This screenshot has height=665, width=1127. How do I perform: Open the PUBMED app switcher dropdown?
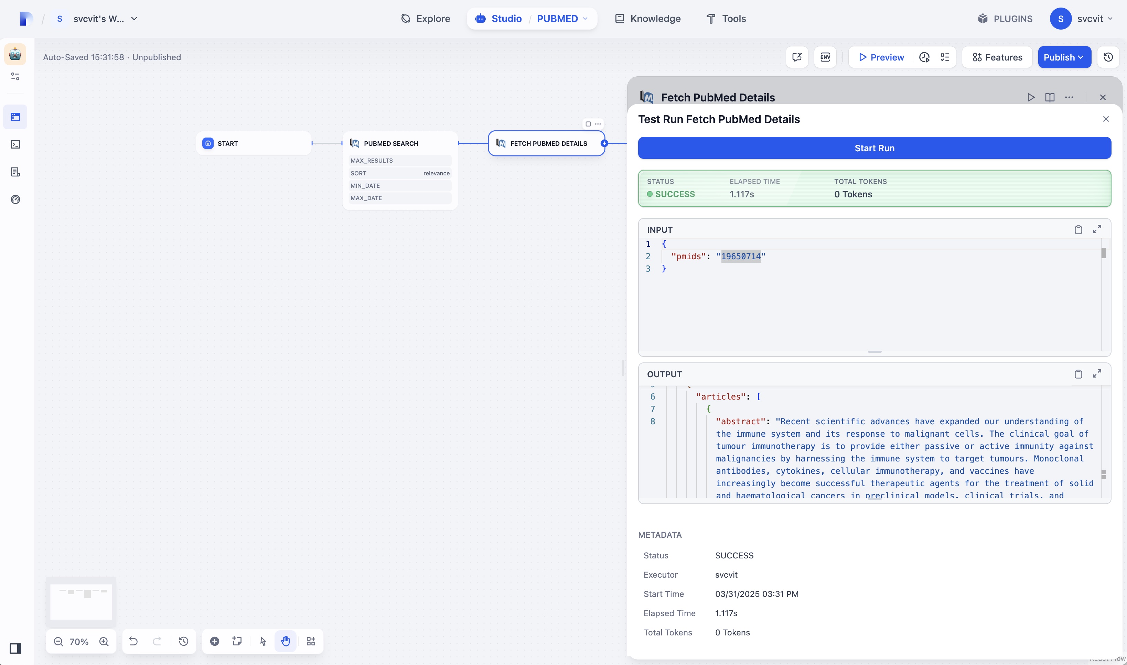coord(585,19)
